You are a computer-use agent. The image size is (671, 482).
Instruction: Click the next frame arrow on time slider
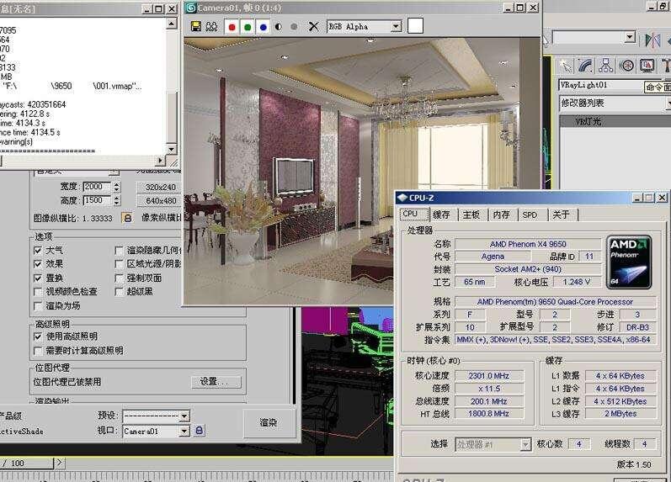point(60,463)
